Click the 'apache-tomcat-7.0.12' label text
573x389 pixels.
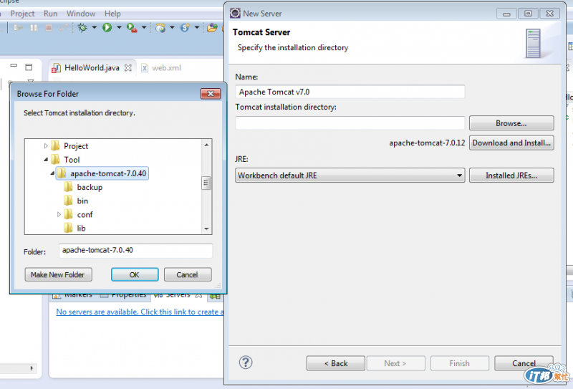click(x=427, y=143)
